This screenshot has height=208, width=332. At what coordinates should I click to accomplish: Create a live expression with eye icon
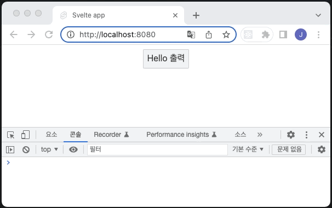click(73, 149)
